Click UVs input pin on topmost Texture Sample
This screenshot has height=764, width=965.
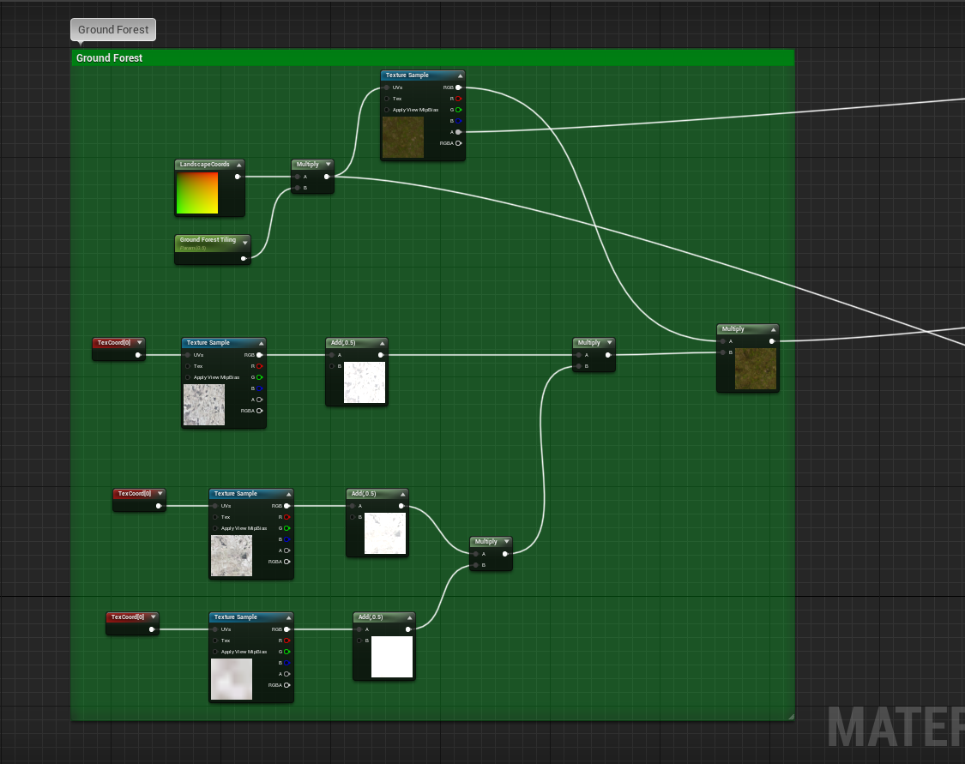387,87
